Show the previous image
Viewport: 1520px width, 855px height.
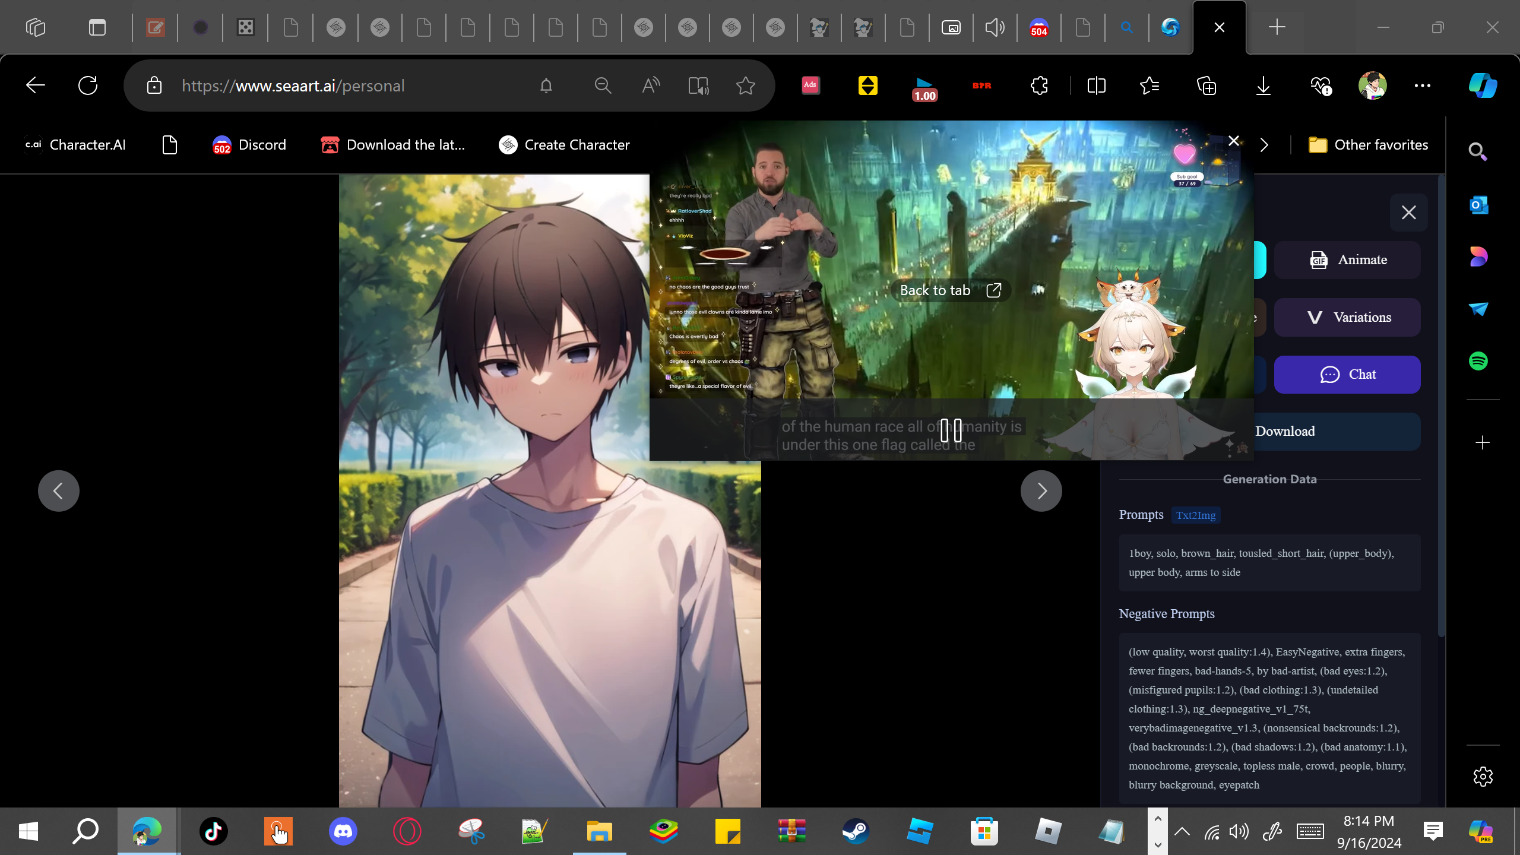pyautogui.click(x=58, y=491)
